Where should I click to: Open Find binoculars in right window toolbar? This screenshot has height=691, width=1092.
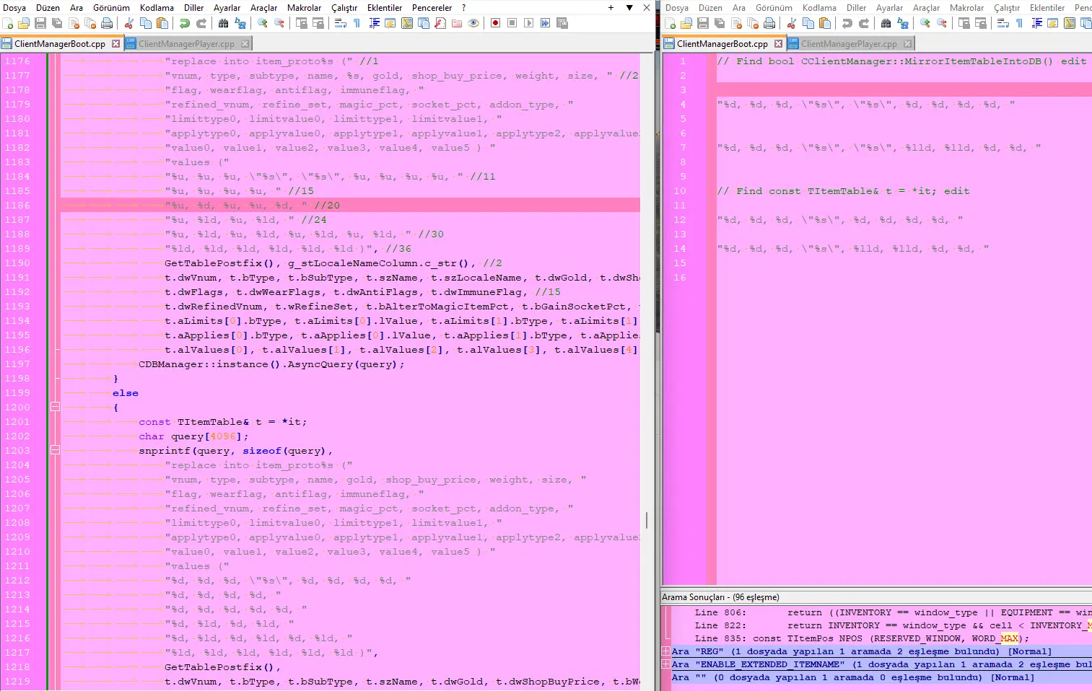point(886,23)
